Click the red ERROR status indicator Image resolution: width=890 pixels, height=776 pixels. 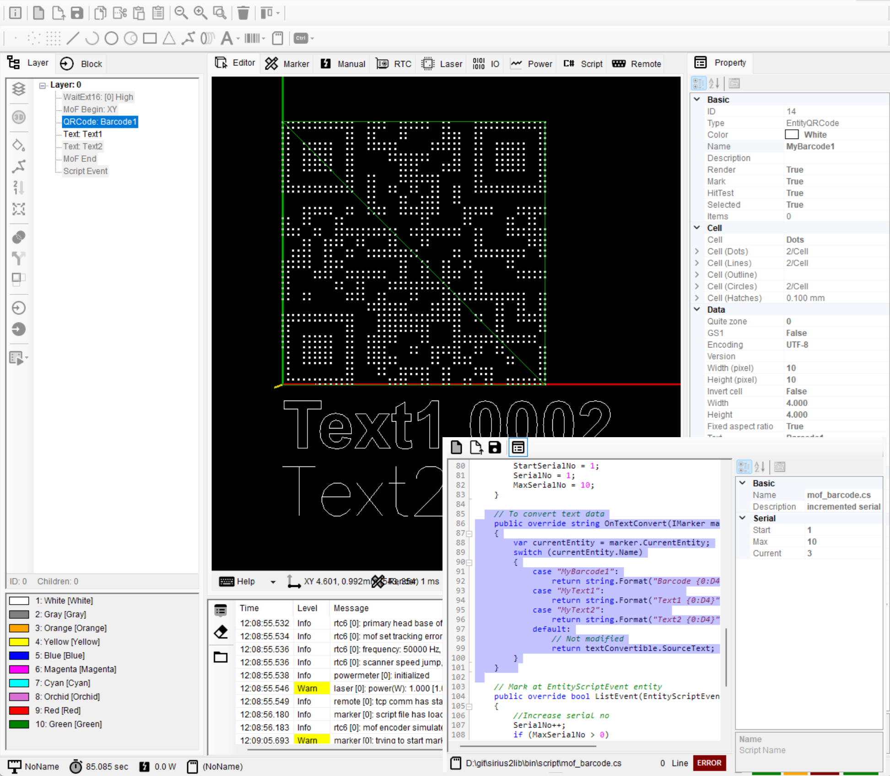click(x=709, y=763)
